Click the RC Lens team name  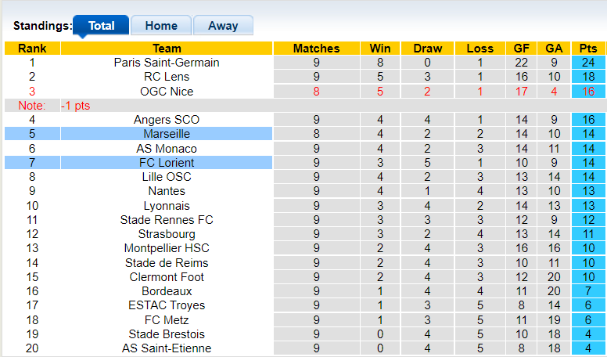click(x=167, y=77)
